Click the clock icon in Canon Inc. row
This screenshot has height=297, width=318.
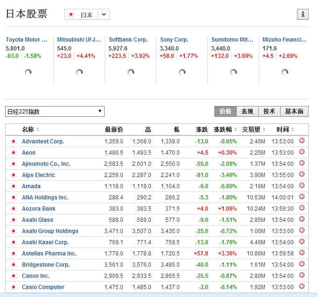302,275
